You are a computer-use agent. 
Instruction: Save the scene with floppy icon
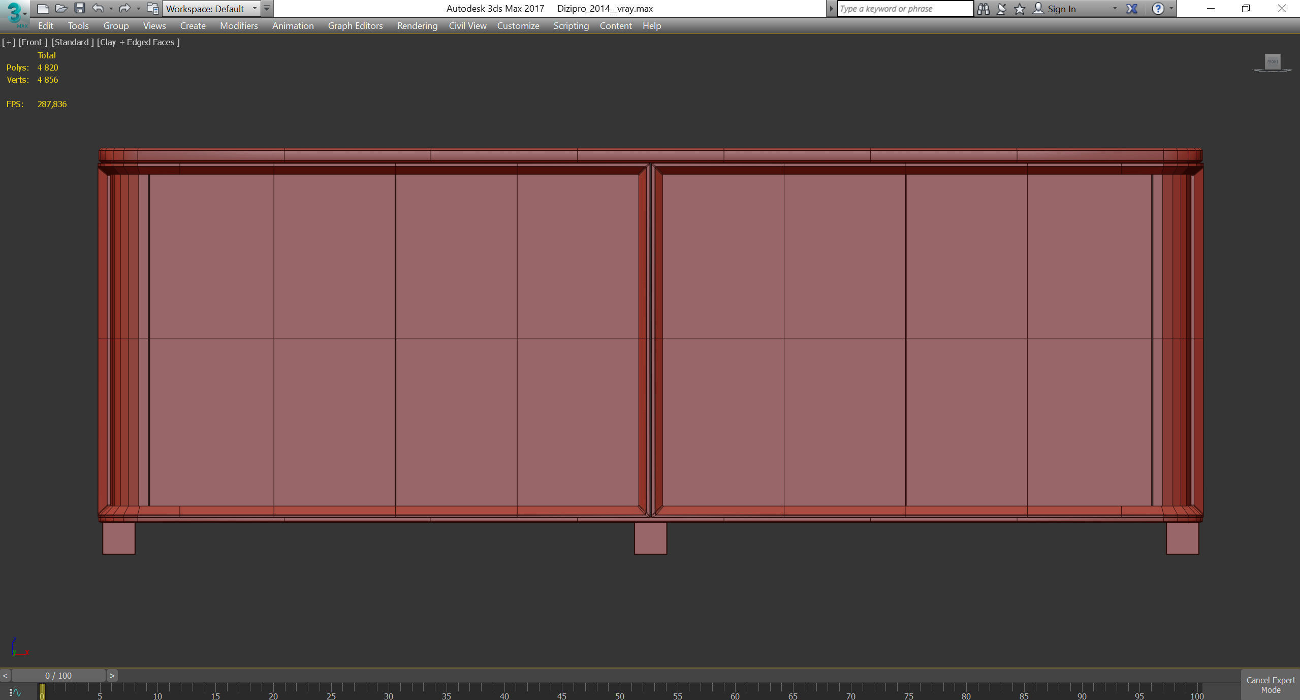coord(79,9)
